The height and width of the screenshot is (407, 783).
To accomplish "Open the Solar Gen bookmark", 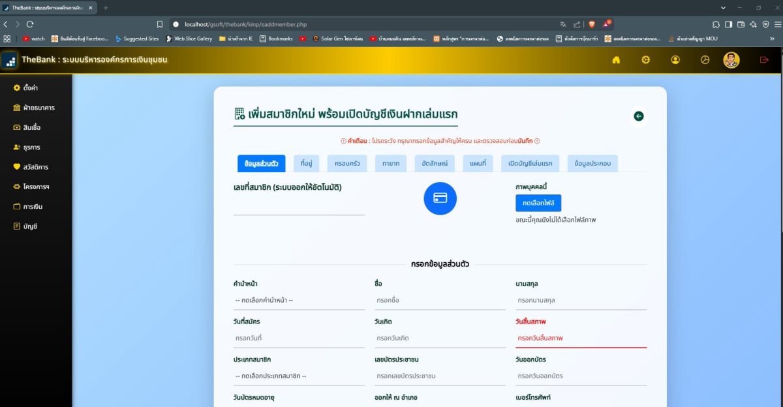I will (339, 38).
